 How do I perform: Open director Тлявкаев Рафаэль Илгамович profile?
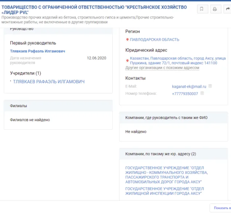pos(38,51)
